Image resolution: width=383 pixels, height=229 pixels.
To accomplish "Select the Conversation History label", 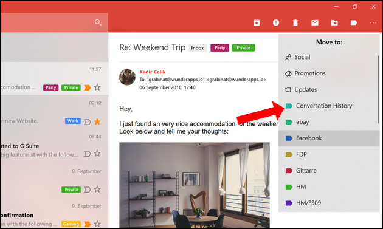I will click(x=328, y=106).
